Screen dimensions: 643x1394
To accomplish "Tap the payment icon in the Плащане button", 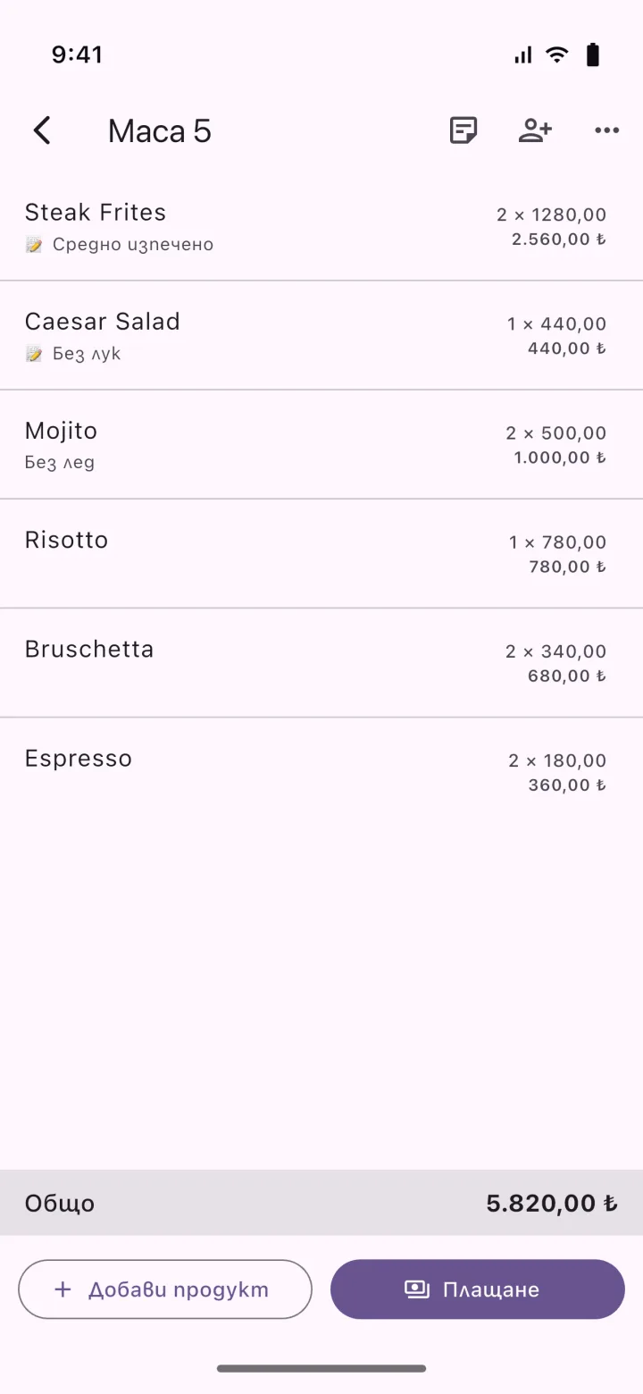I will [417, 1289].
